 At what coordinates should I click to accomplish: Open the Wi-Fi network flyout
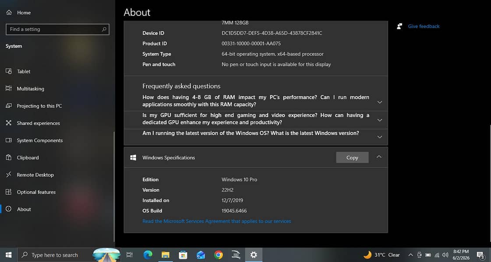click(437, 255)
